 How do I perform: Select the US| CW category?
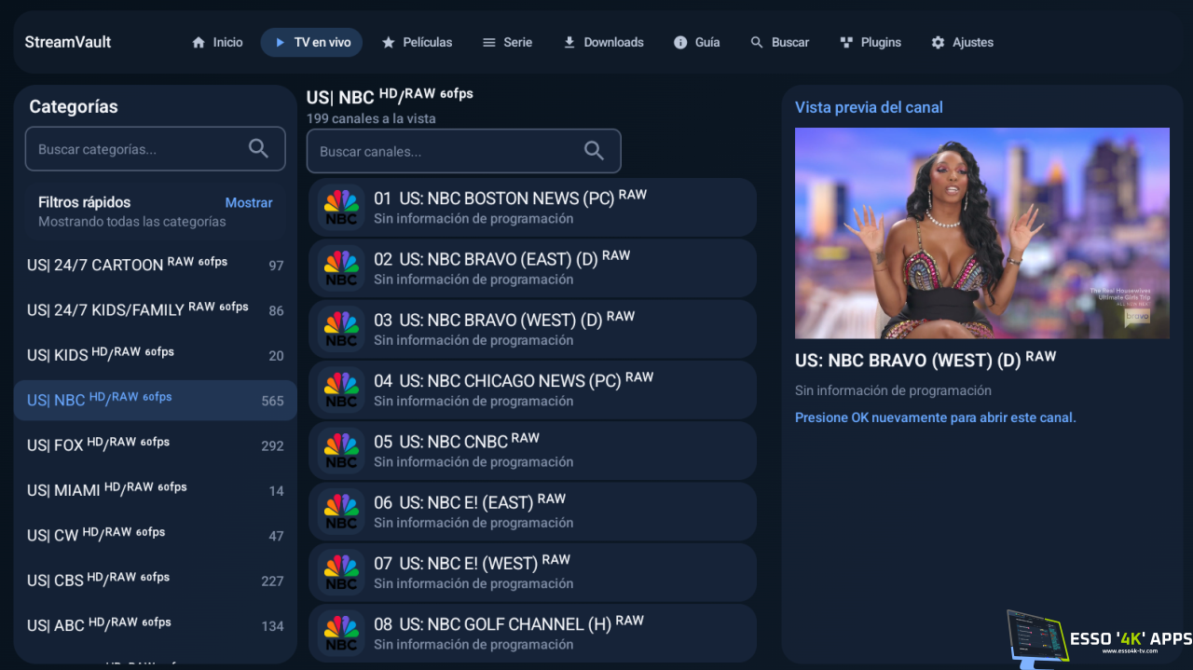(155, 535)
